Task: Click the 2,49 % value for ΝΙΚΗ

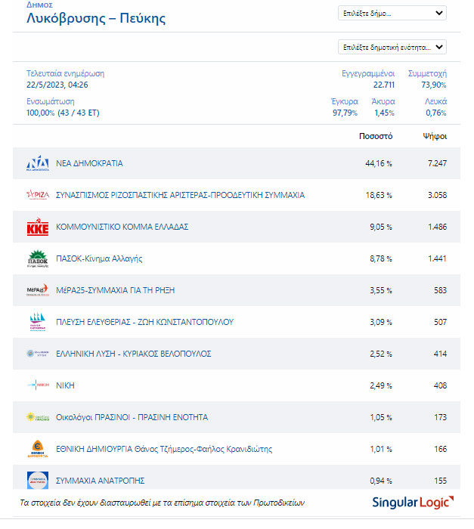Action: [381, 385]
